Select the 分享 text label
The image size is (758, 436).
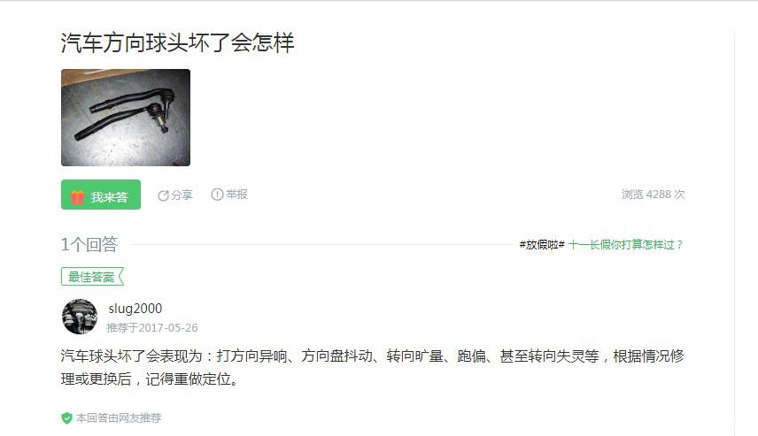tap(182, 195)
